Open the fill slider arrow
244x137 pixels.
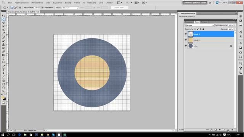(x=235, y=29)
